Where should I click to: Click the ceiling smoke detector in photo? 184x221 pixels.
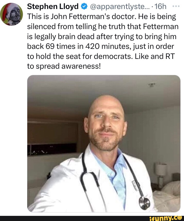pos(152,85)
